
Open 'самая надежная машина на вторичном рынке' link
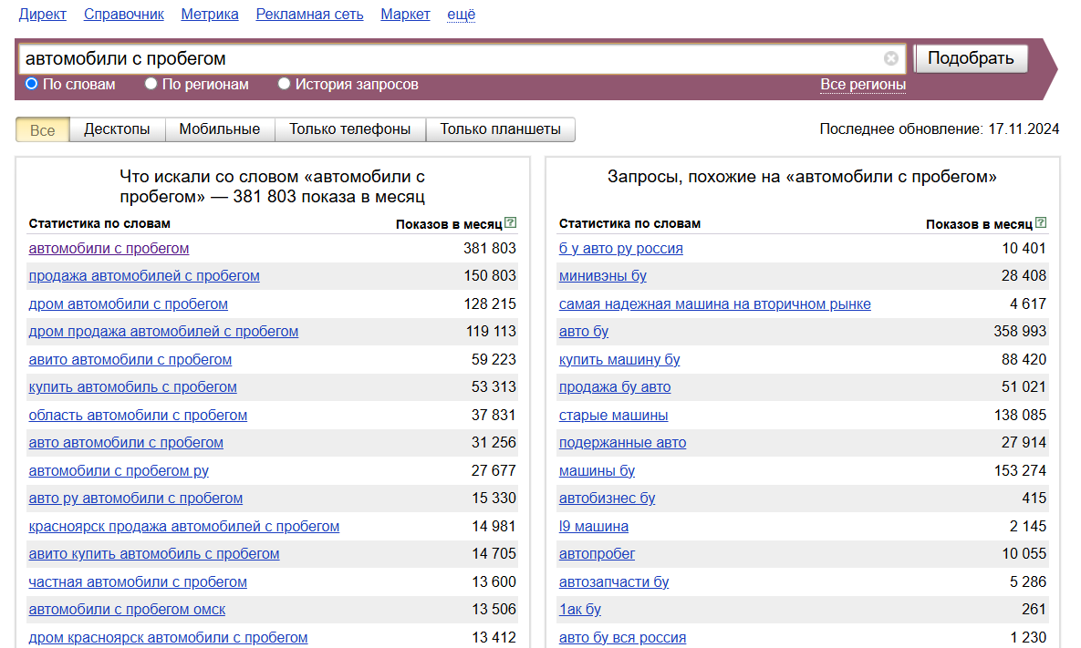click(x=715, y=304)
